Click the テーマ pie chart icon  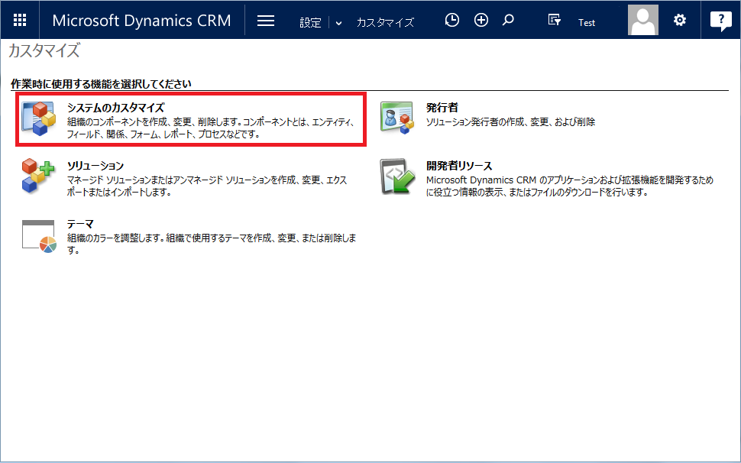tap(39, 236)
